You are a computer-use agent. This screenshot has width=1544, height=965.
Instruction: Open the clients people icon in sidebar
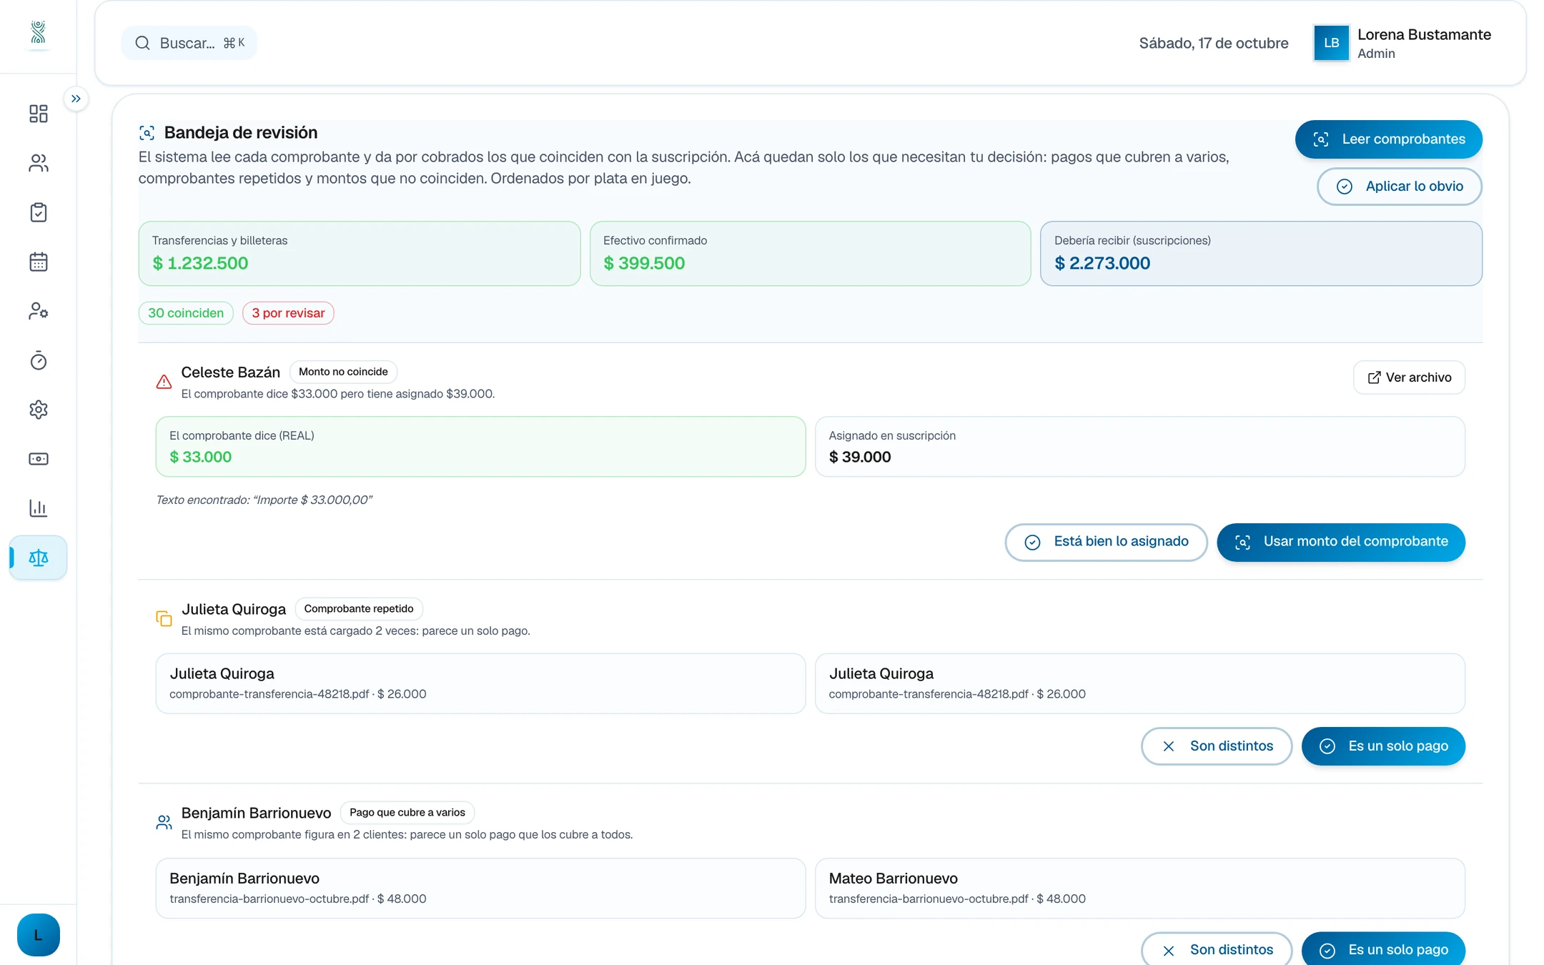point(39,163)
